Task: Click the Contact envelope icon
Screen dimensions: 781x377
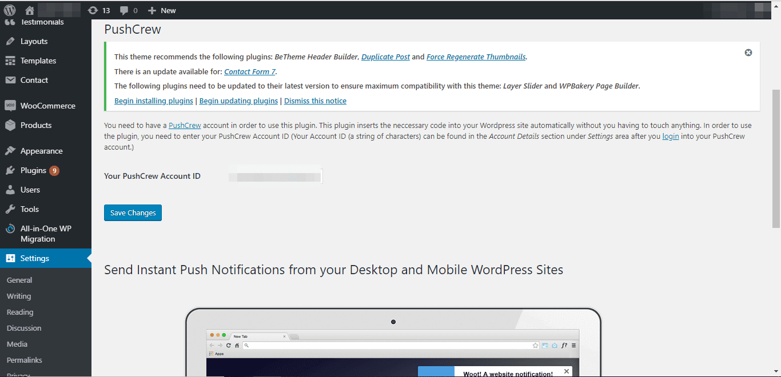Action: coord(10,80)
